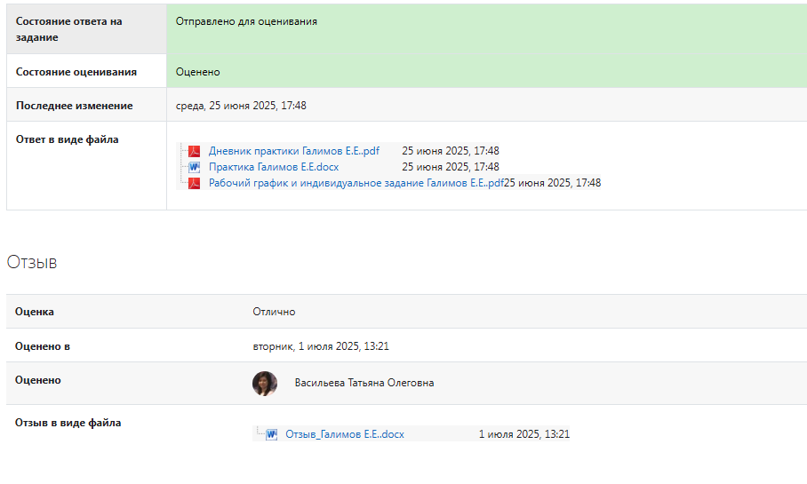The width and height of the screenshot is (807, 484).
Task: Click the PDF icon beside Рабочий график
Action: pos(194,183)
